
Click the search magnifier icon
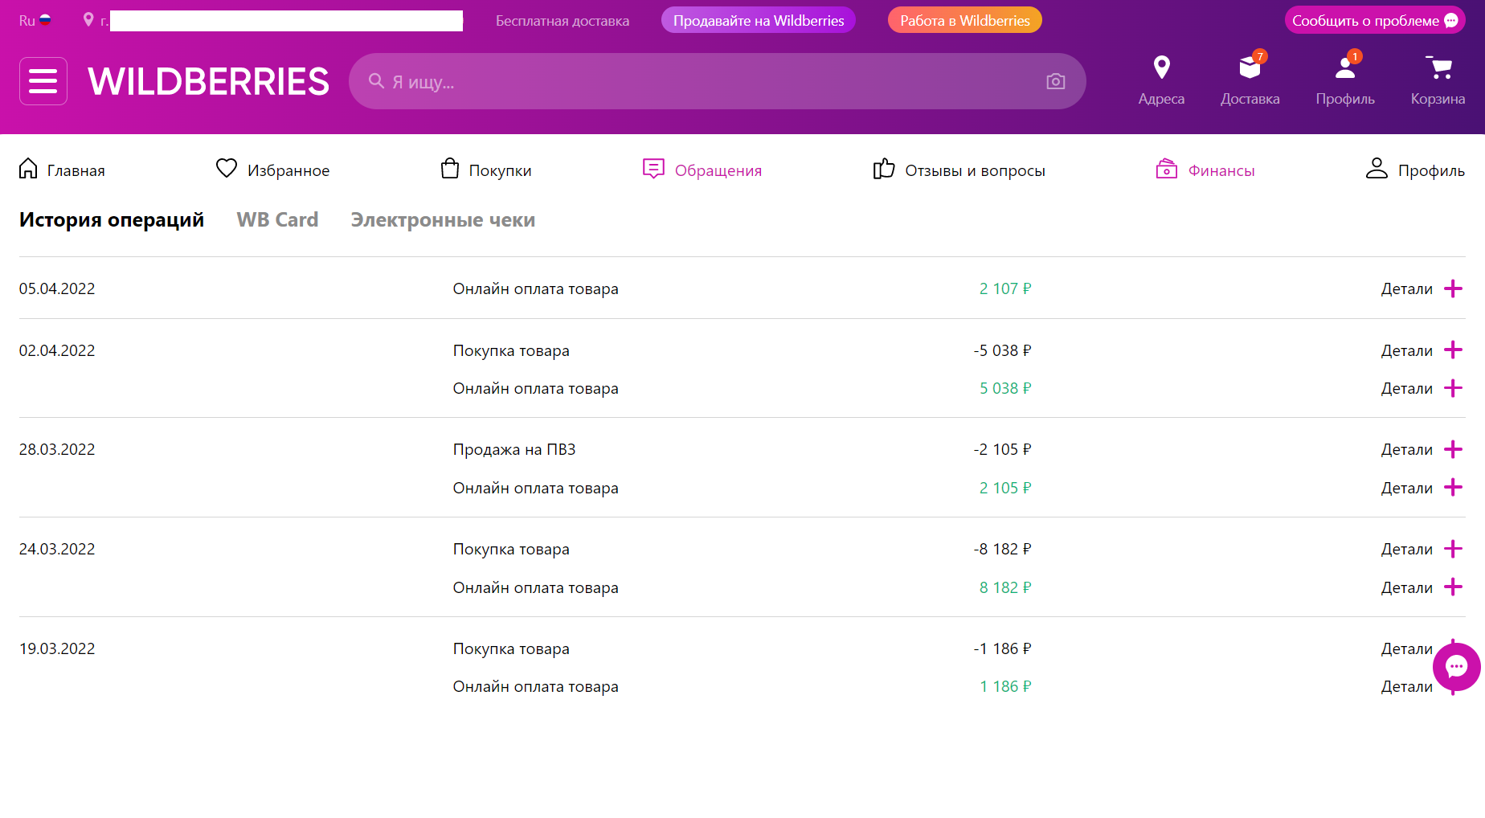[x=376, y=81]
